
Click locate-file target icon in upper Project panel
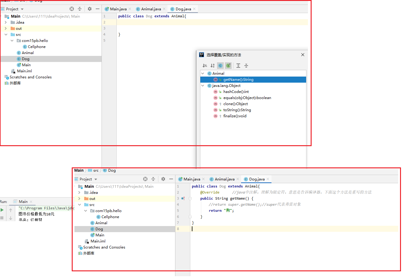click(72, 9)
